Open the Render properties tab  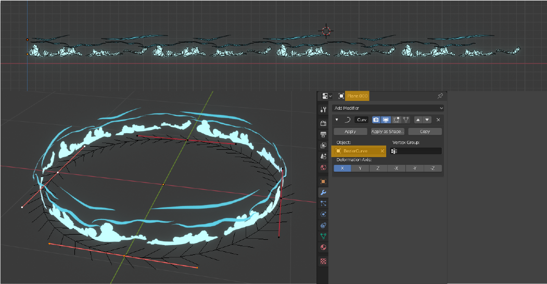coord(323,123)
